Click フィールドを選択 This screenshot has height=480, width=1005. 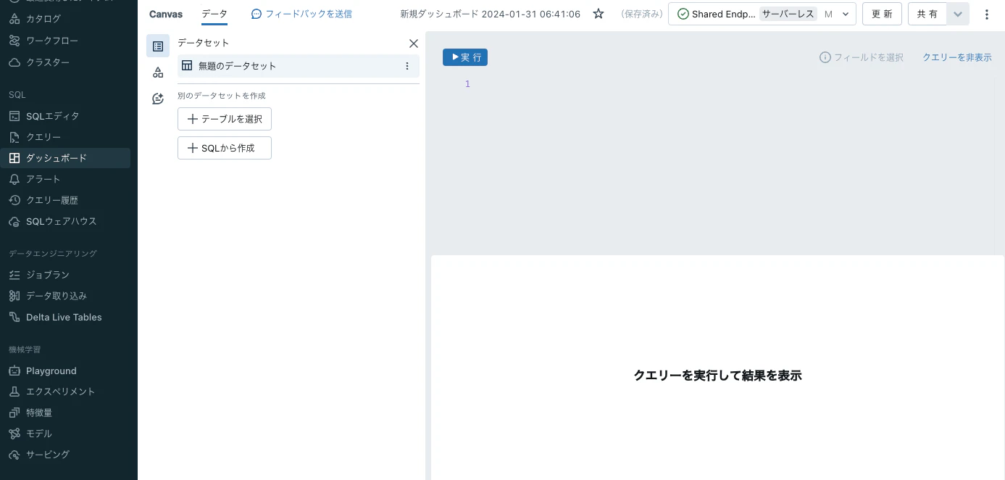[862, 57]
